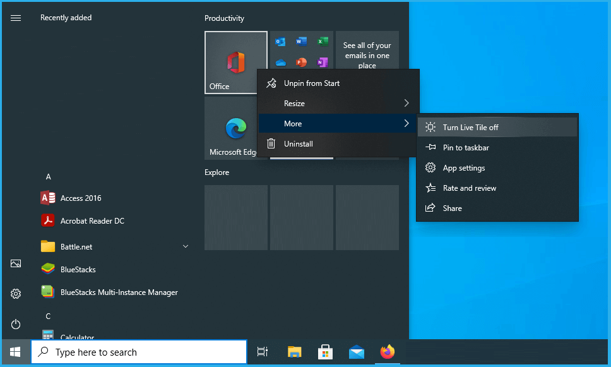Click the OneDrive cloud icon
The image size is (611, 367).
point(280,62)
